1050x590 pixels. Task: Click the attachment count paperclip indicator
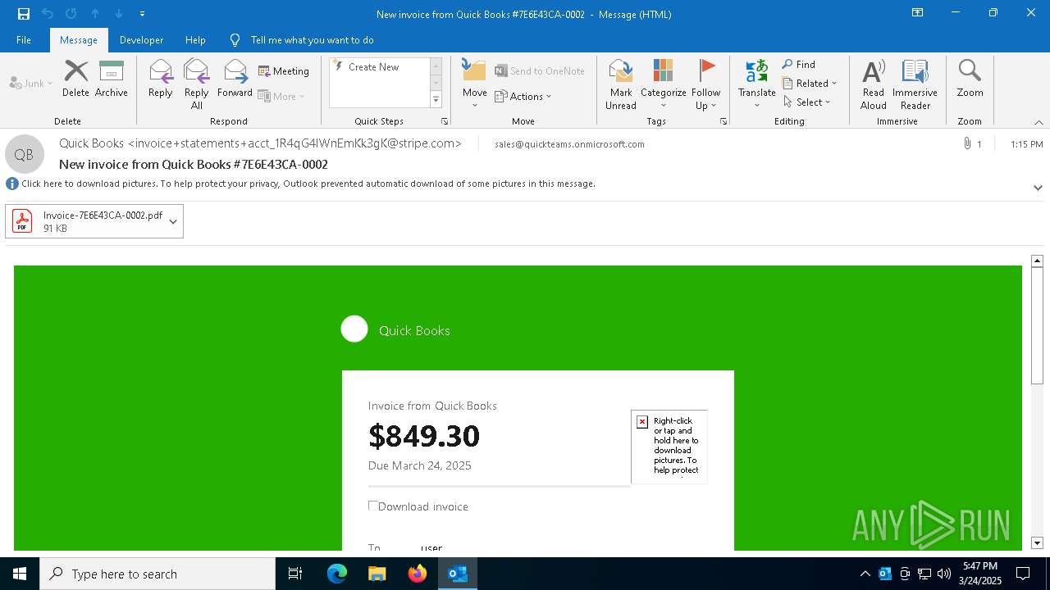pyautogui.click(x=972, y=144)
